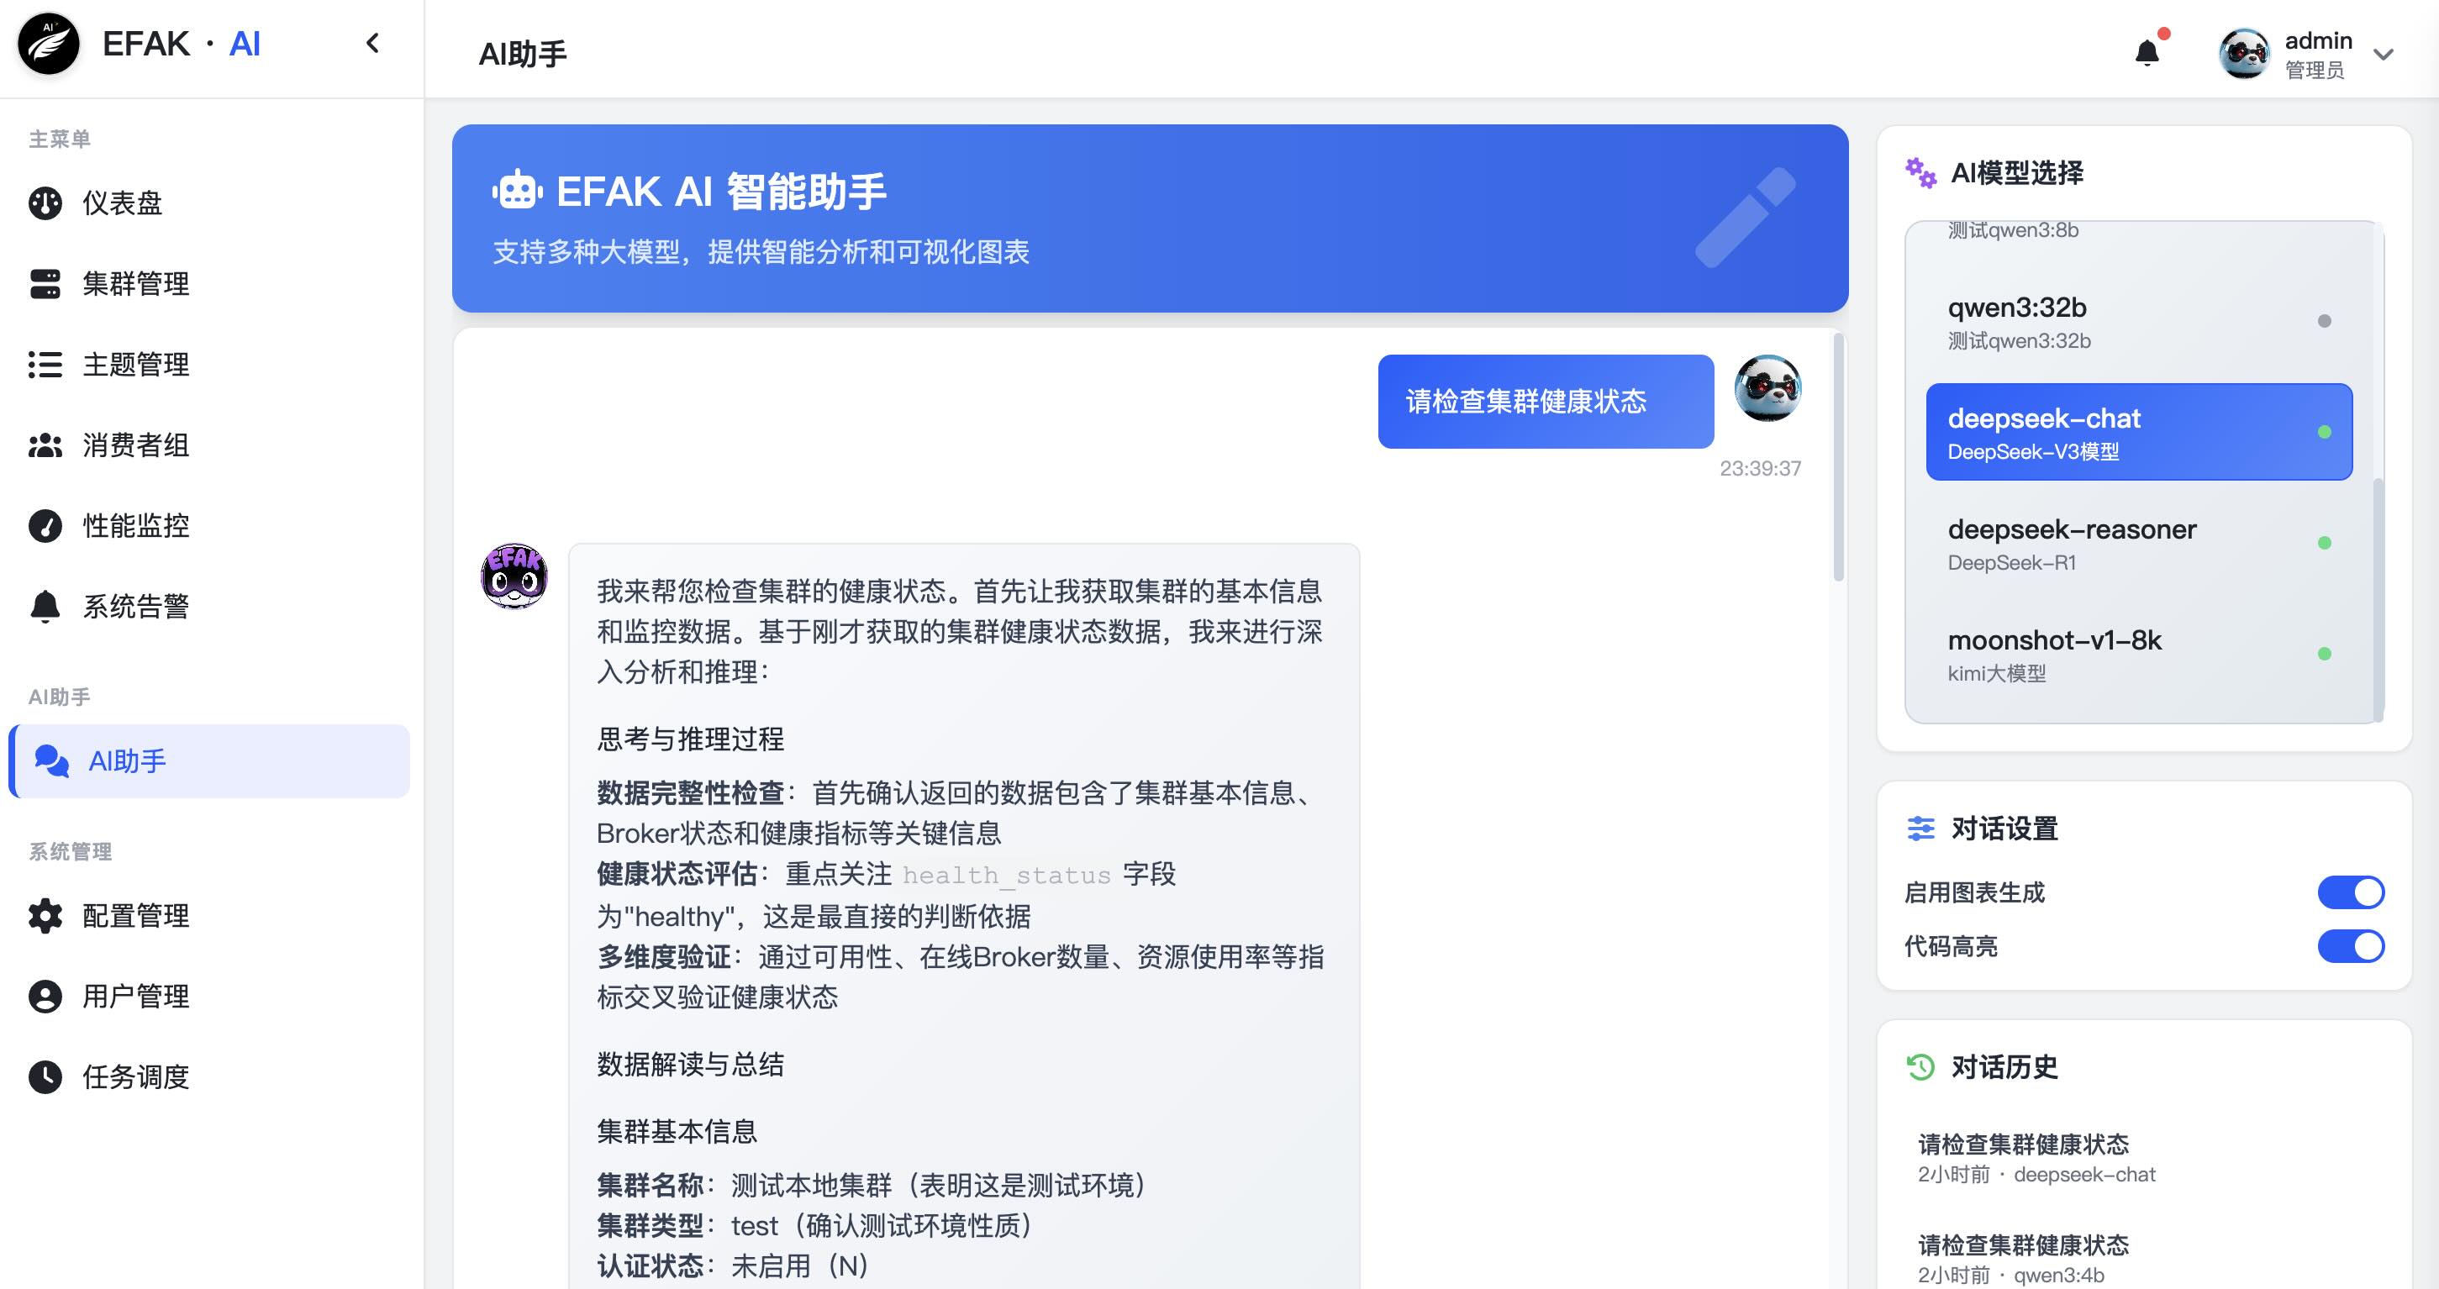The image size is (2439, 1289).
Task: Collapse the sidebar with the arrow
Action: point(372,44)
